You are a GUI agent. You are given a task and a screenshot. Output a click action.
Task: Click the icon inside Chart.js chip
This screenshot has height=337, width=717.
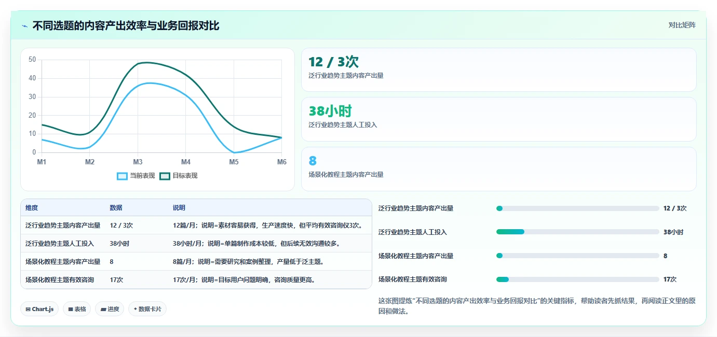coord(28,309)
